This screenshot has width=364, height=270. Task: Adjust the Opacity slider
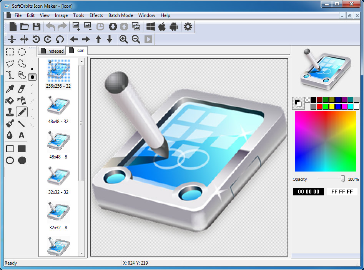342,179
